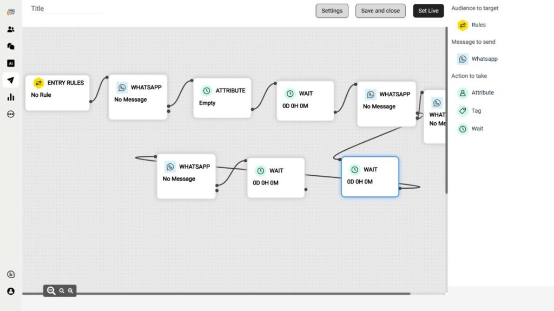Open the chat bubbles icon in sidebar

(11, 47)
